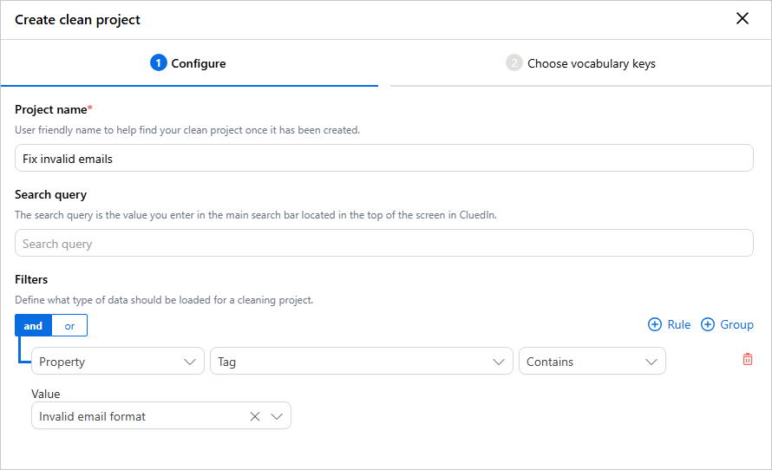Screen dimensions: 772x470
Task: Focus the Search query input box
Action: point(384,243)
